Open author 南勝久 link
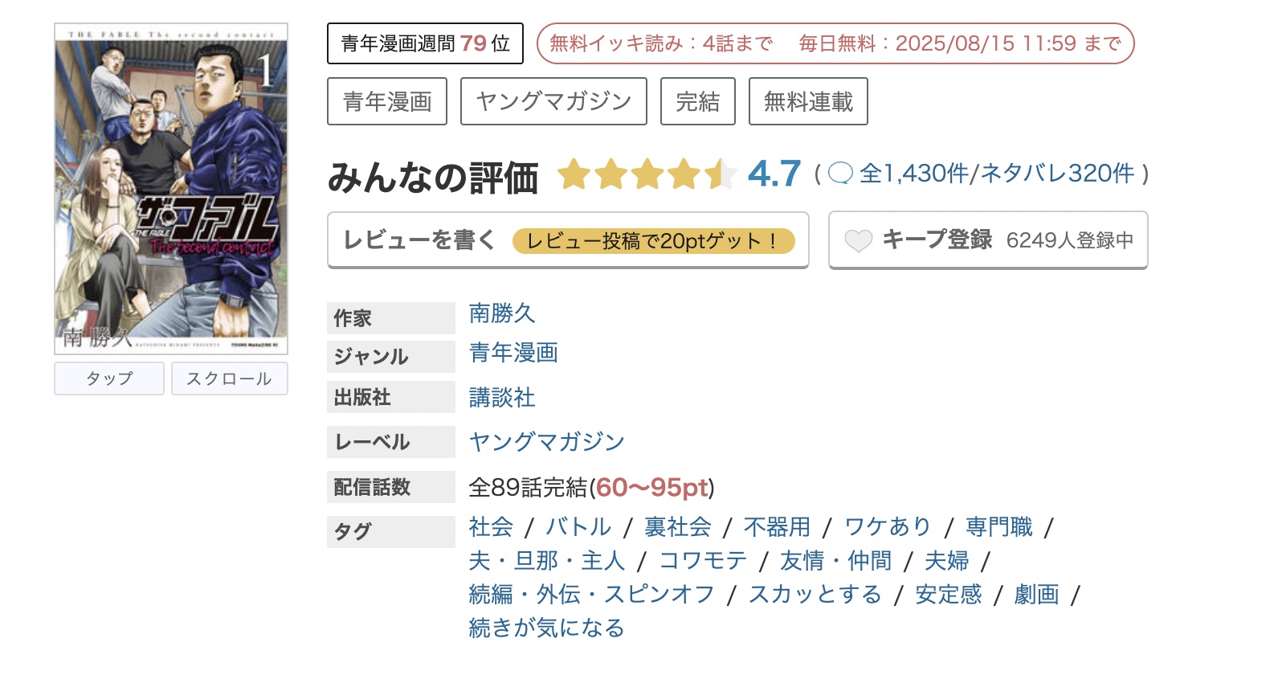This screenshot has height=675, width=1274. 502,313
